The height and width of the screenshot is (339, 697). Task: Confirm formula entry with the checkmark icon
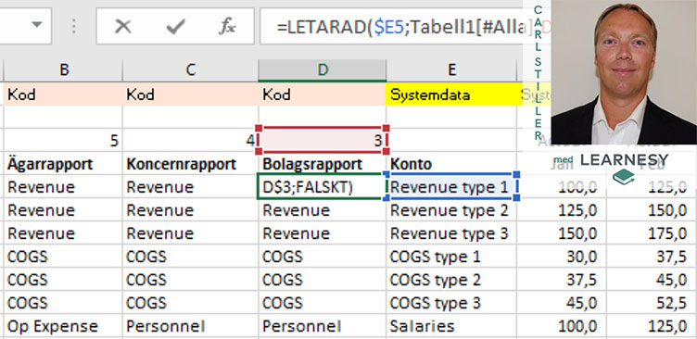click(175, 27)
